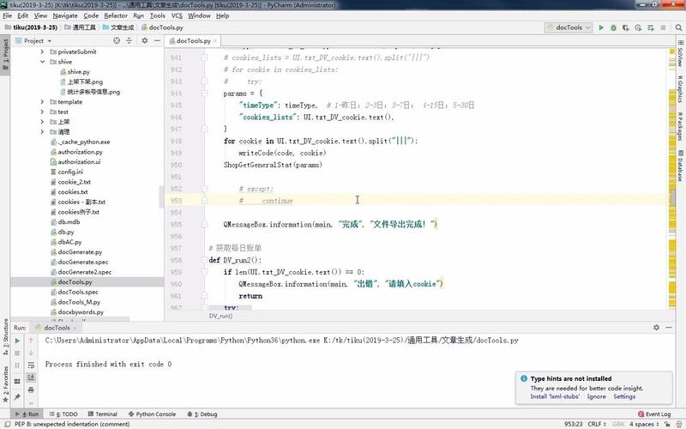This screenshot has width=686, height=429.
Task: Click the up-the-stack-trace arrow in Run panel
Action: (31, 340)
